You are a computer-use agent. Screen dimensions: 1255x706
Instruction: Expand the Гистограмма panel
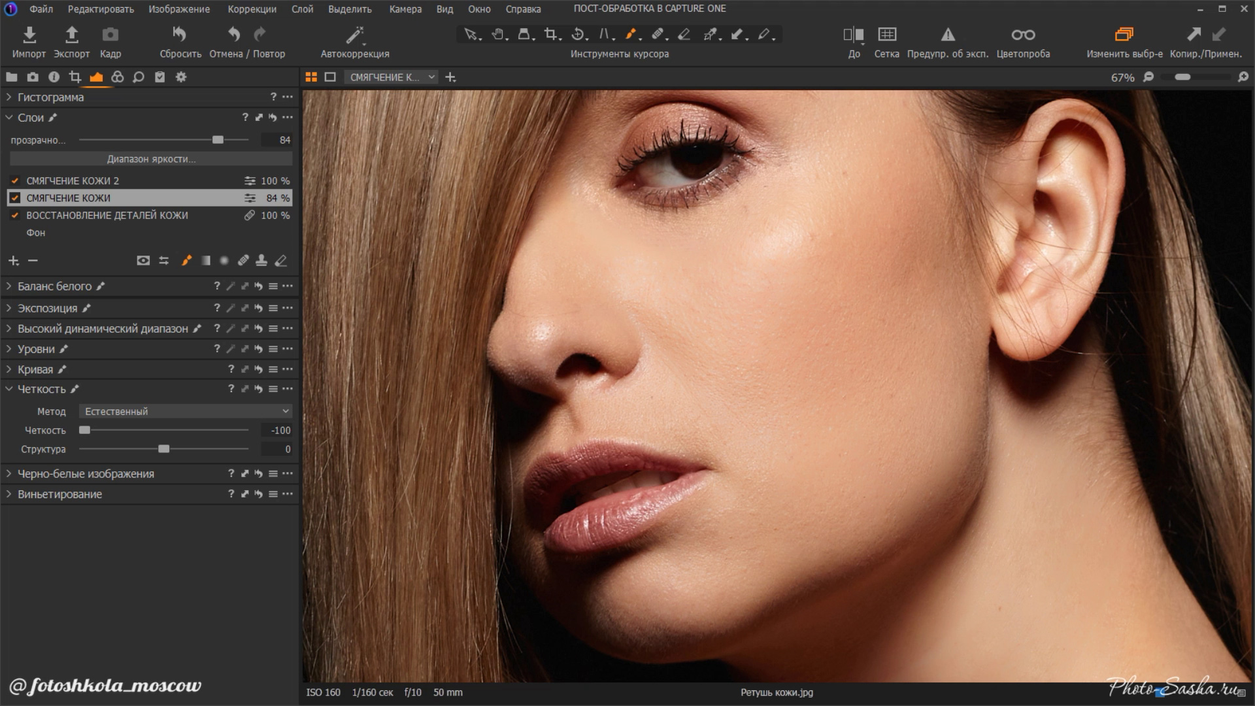(x=8, y=97)
